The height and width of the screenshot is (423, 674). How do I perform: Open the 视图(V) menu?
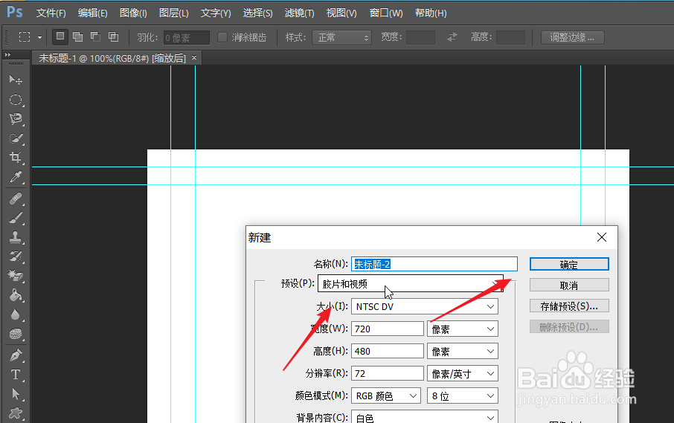(x=341, y=13)
